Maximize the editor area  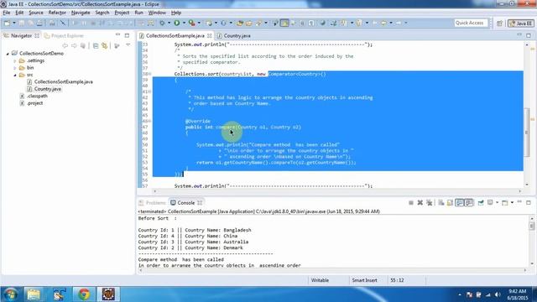tap(529, 35)
